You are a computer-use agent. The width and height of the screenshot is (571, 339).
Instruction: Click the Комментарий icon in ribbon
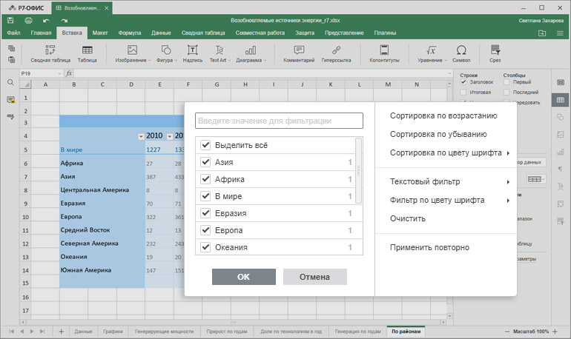299,53
